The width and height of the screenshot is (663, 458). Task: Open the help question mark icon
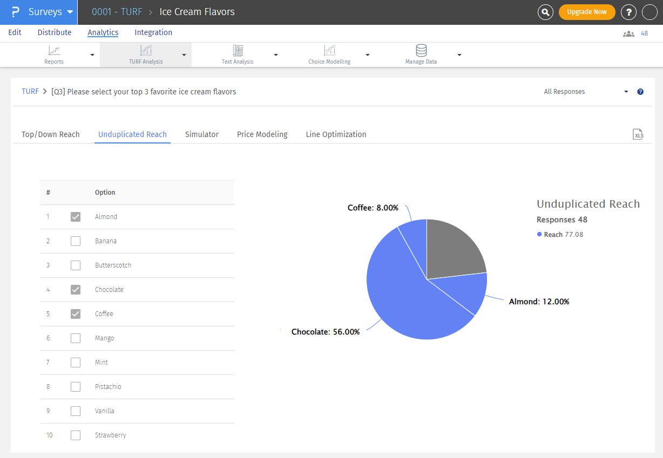point(628,12)
